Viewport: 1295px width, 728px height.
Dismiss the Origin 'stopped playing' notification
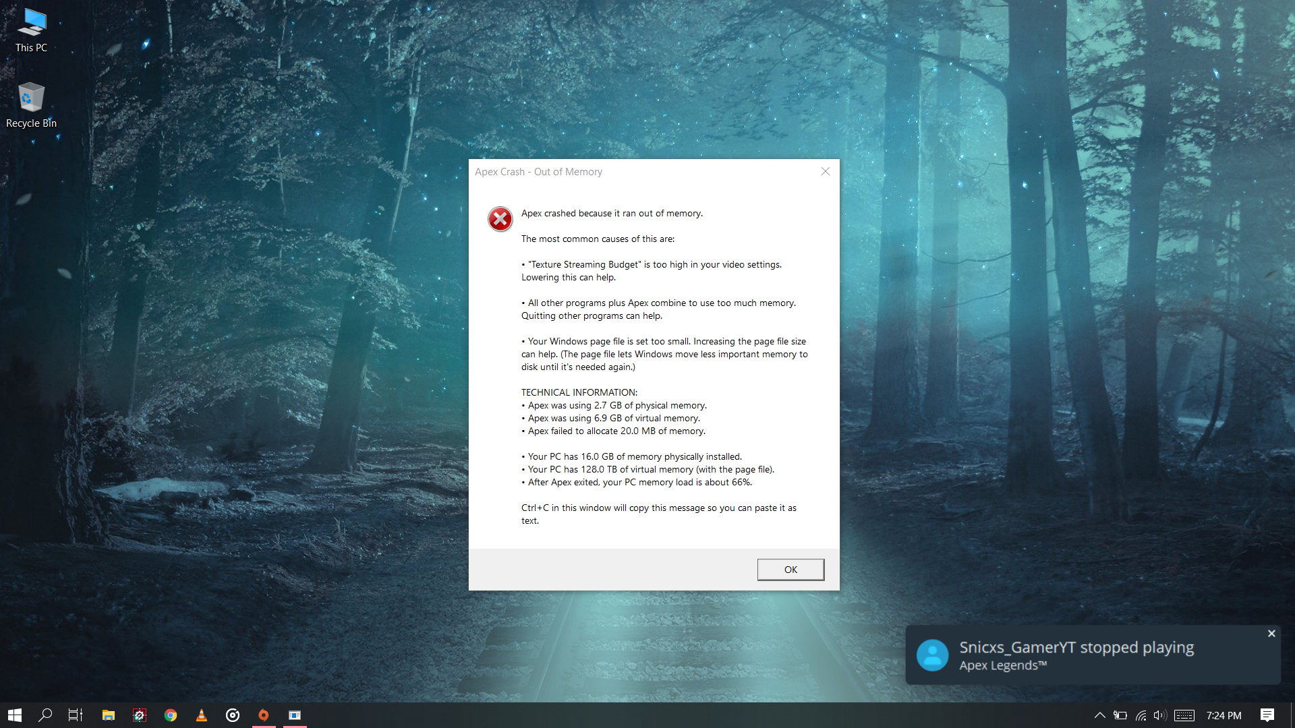pos(1271,634)
